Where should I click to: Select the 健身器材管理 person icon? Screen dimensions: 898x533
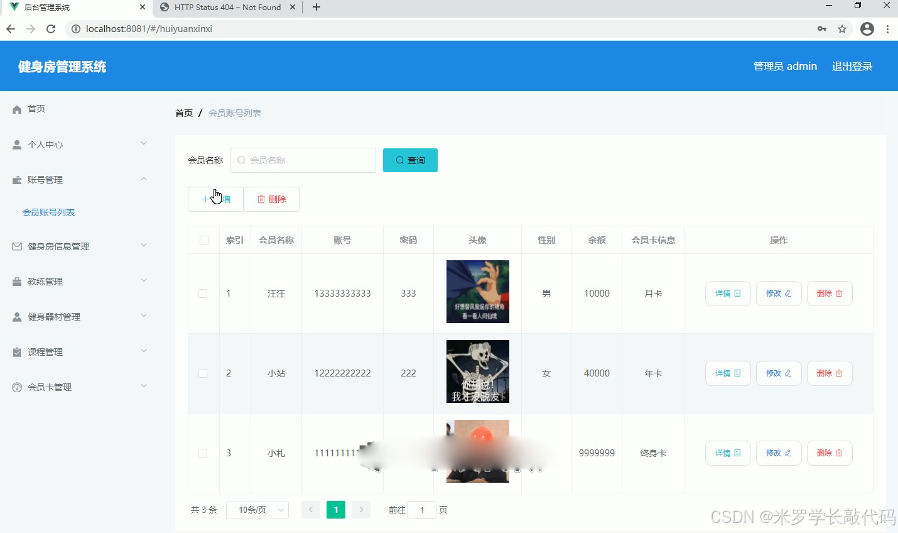tap(16, 316)
